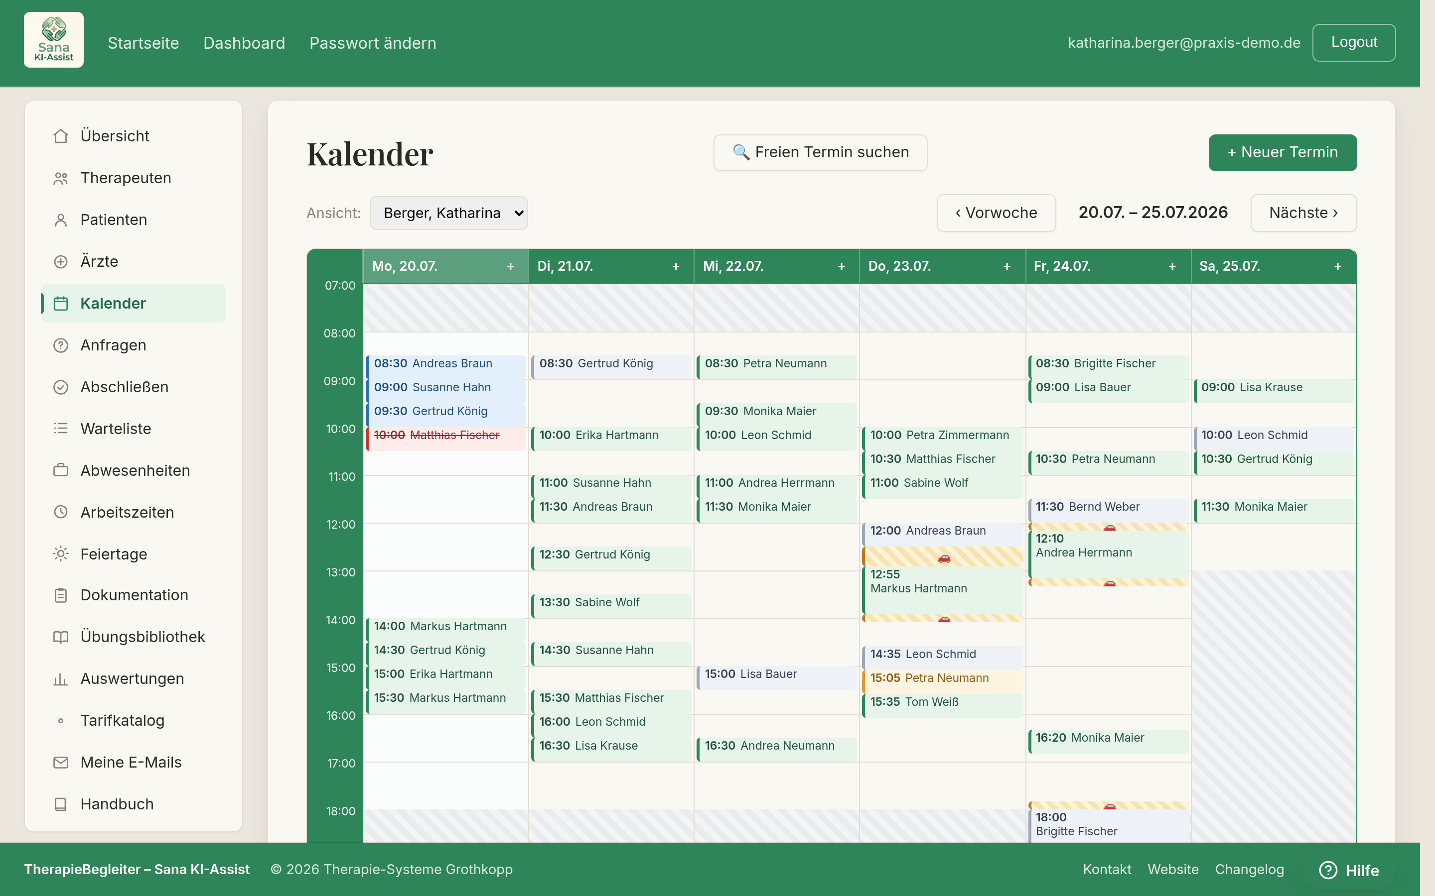Click the Patienten person icon
1435x896 pixels.
coord(60,220)
